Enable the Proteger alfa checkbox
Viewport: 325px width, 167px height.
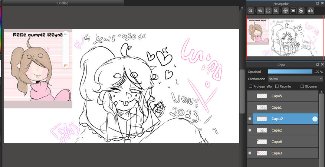(x=251, y=86)
